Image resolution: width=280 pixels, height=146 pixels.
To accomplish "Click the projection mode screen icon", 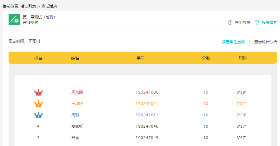I will click(257, 22).
